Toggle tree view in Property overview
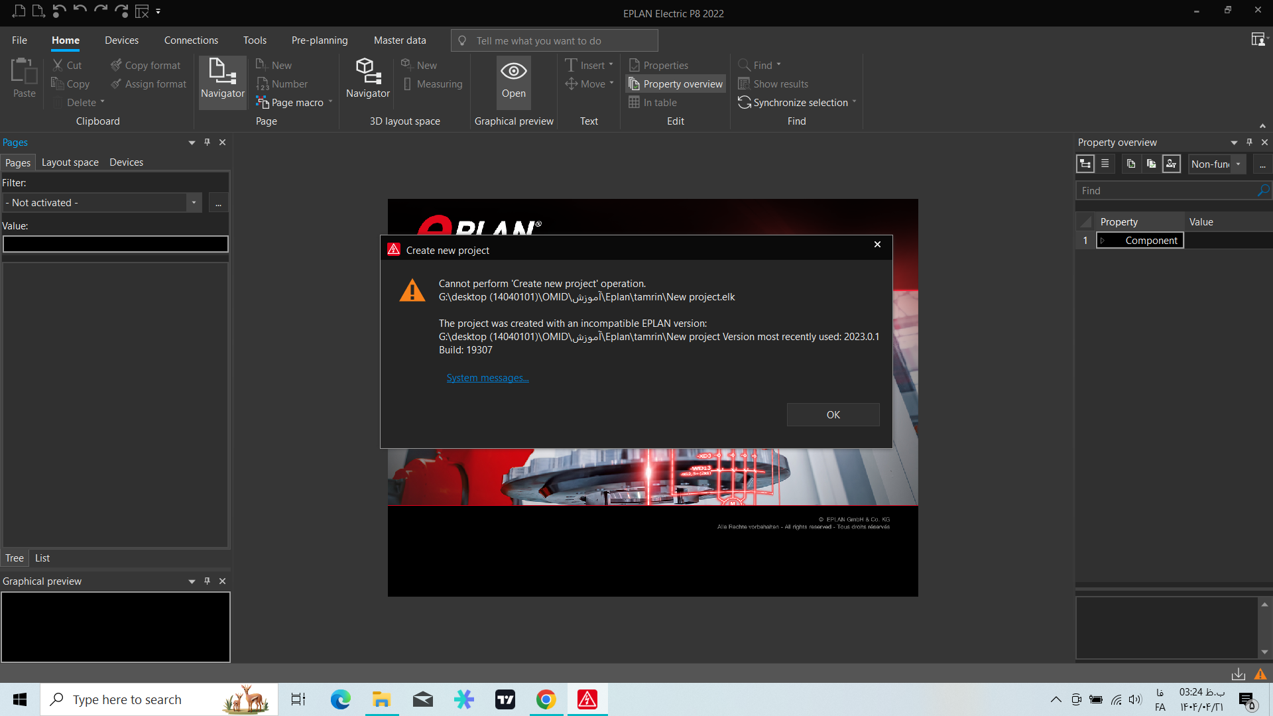 tap(1085, 164)
